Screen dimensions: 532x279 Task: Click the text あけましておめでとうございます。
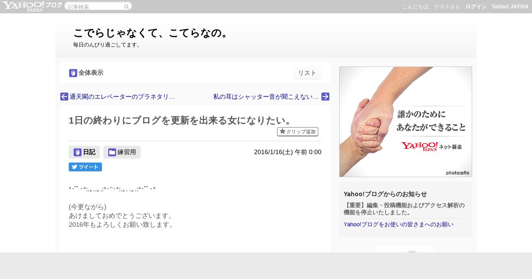click(121, 216)
